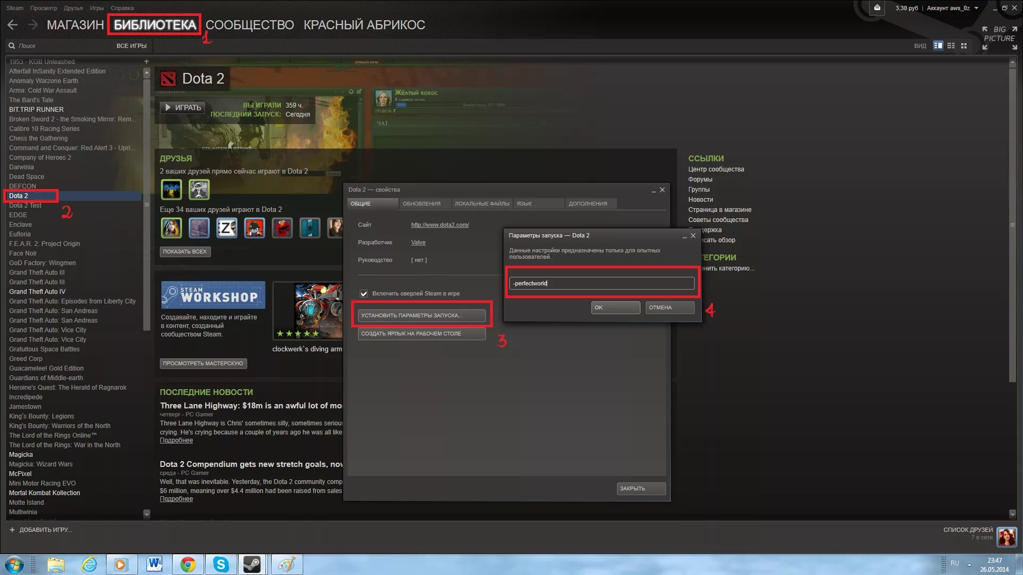Image resolution: width=1023 pixels, height=575 pixels.
Task: Select the ОБЩИЕ tab in properties window
Action: tap(360, 203)
